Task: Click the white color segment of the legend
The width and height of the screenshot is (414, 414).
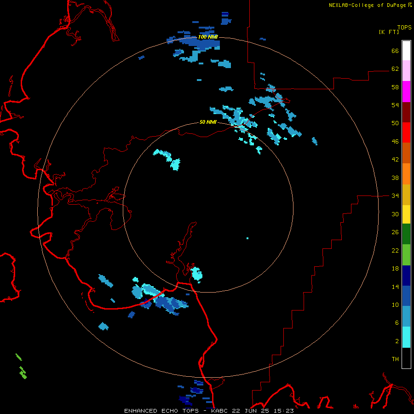Action: pos(406,51)
